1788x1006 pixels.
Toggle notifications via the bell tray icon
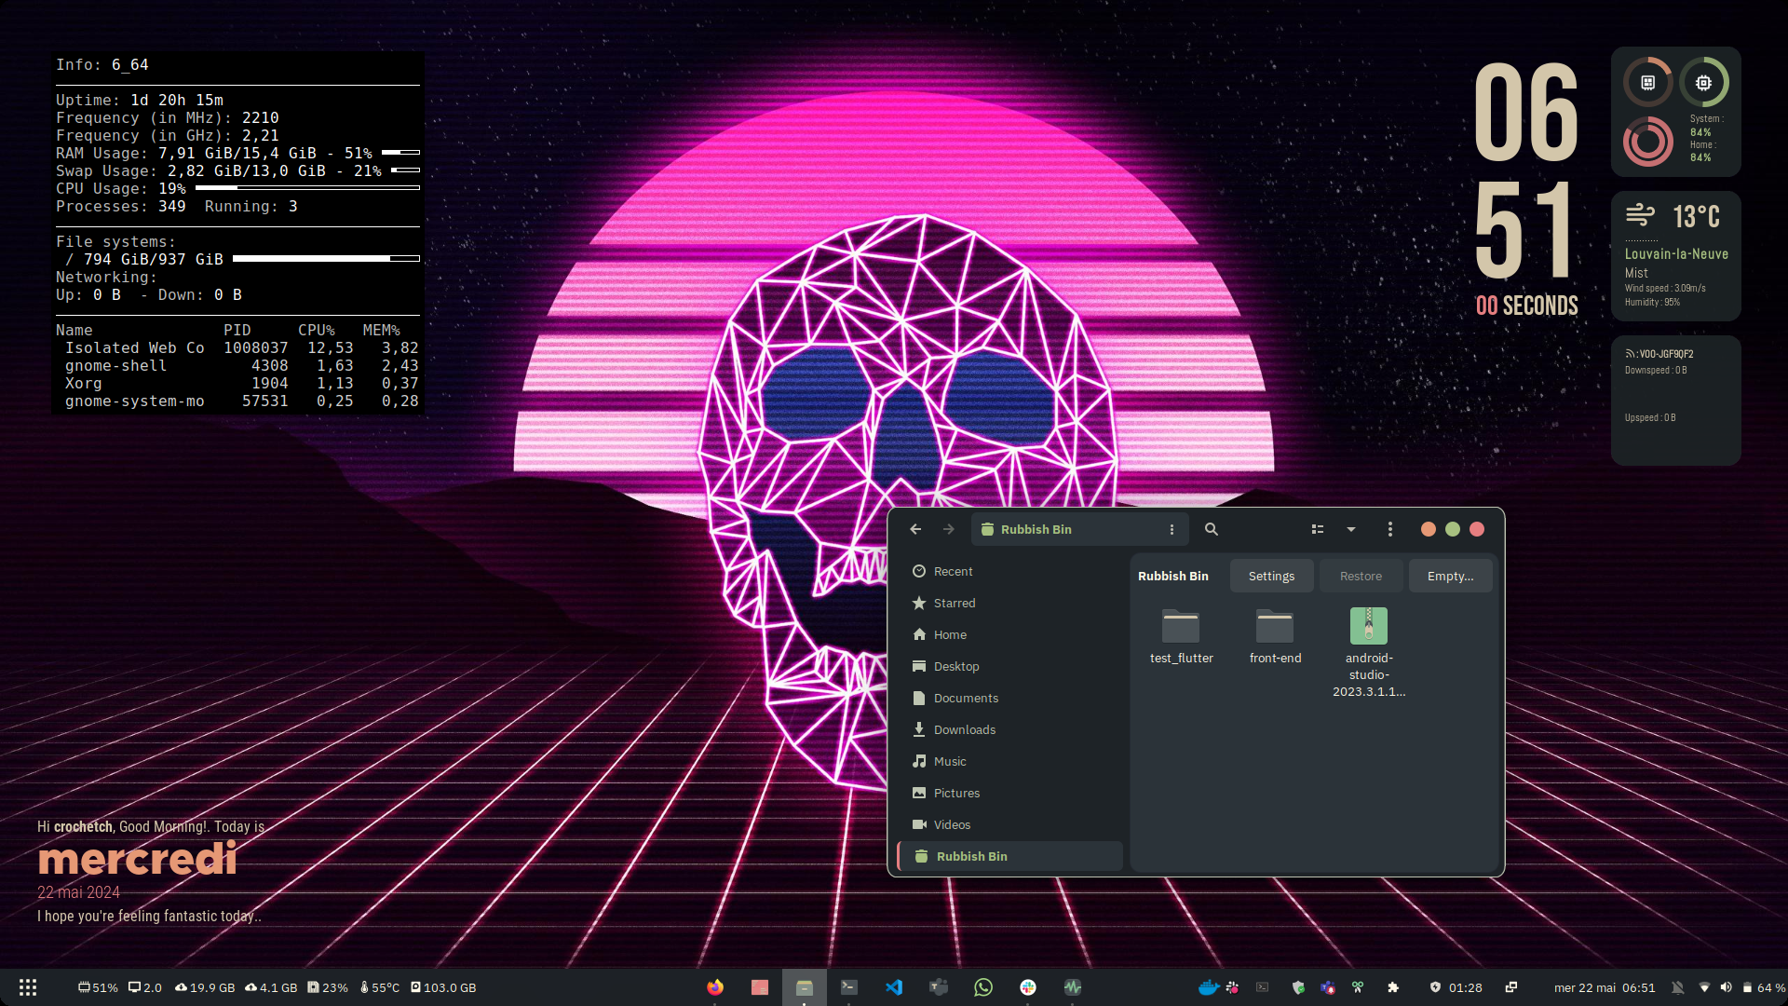1677,987
